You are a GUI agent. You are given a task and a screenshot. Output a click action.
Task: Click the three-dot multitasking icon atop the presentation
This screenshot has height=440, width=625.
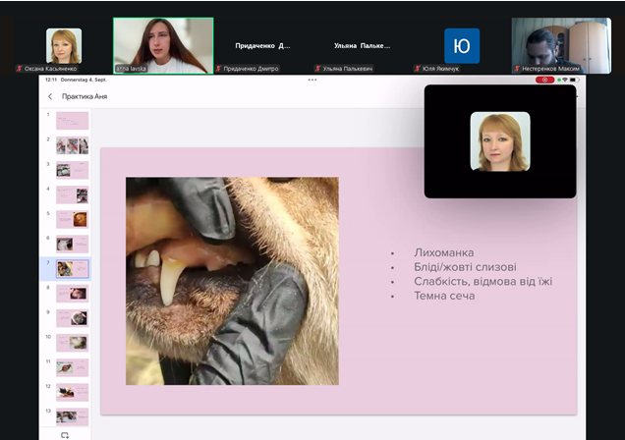pos(312,80)
